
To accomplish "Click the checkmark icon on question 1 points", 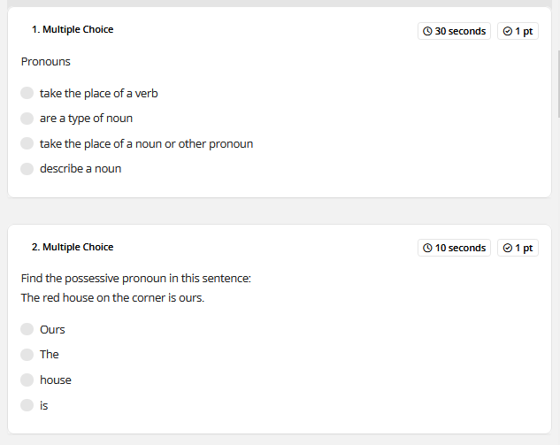I will click(x=508, y=32).
